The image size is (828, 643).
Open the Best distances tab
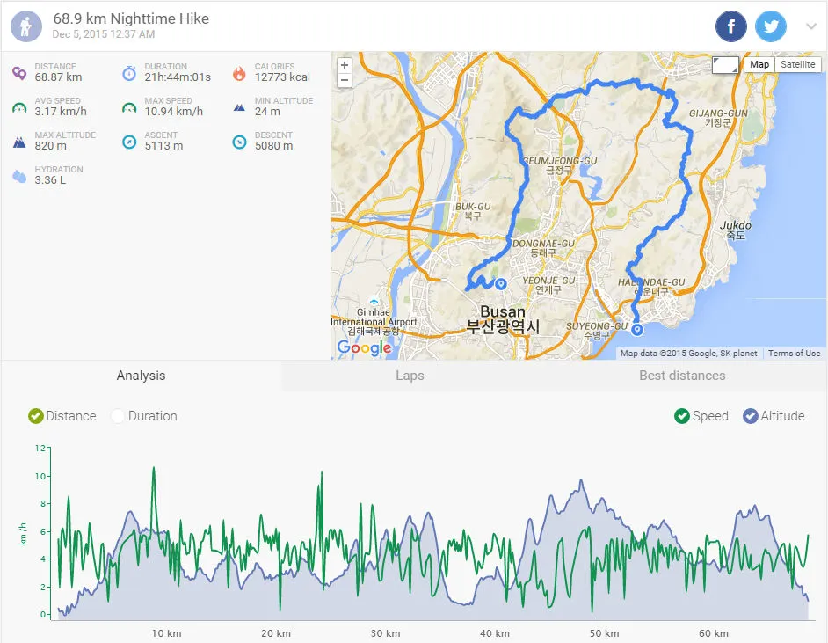coord(682,376)
